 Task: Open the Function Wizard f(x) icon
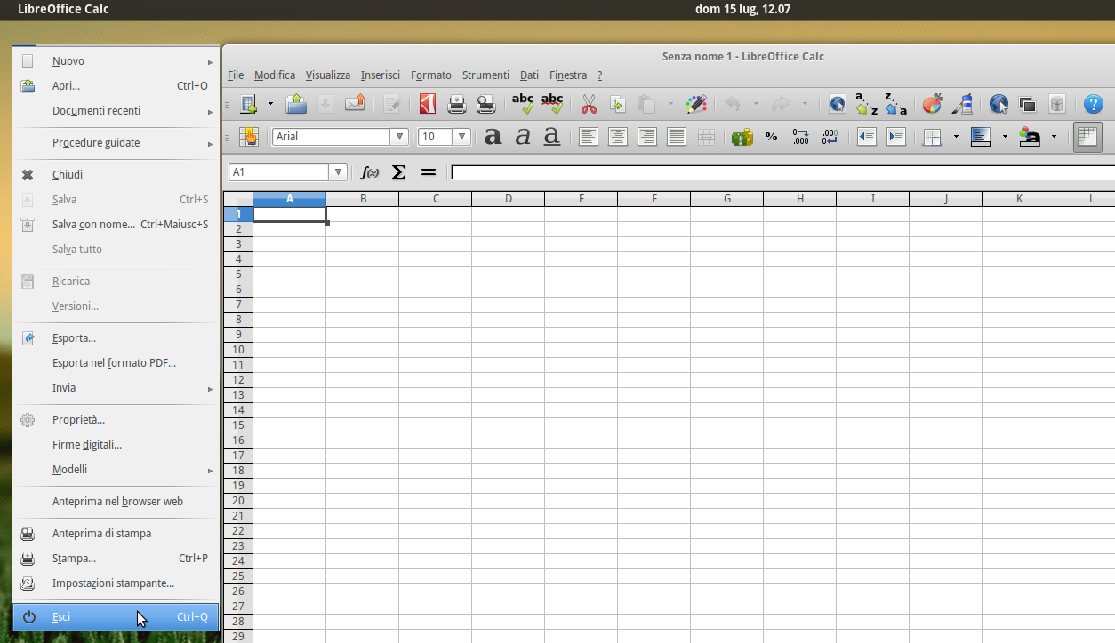coord(369,172)
